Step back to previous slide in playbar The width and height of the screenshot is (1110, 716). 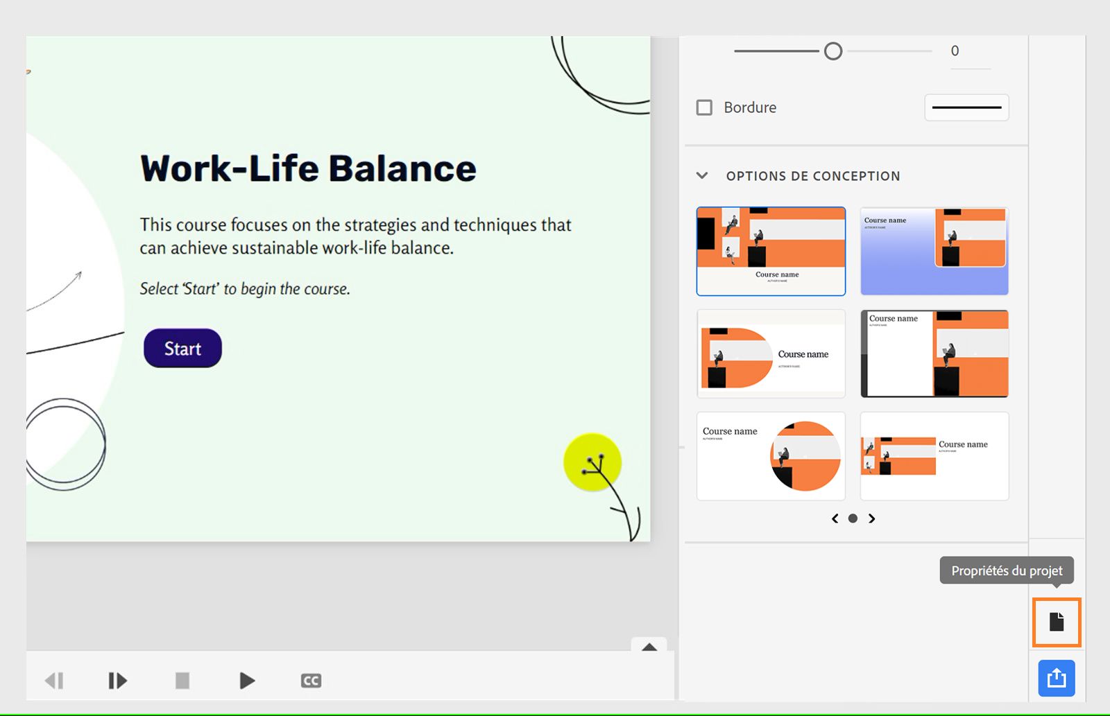(54, 681)
